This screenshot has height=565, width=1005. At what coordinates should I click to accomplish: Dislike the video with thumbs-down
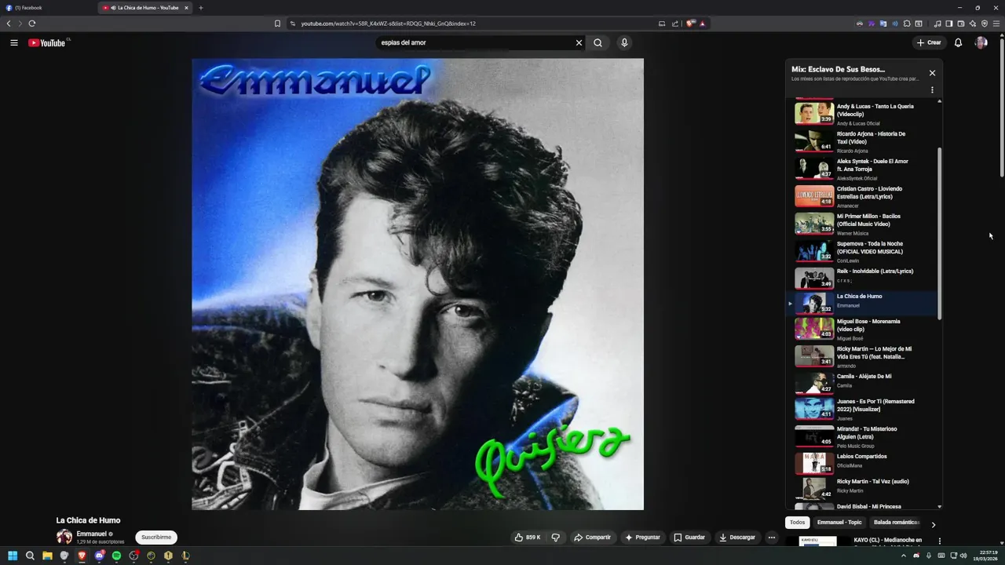tap(556, 538)
